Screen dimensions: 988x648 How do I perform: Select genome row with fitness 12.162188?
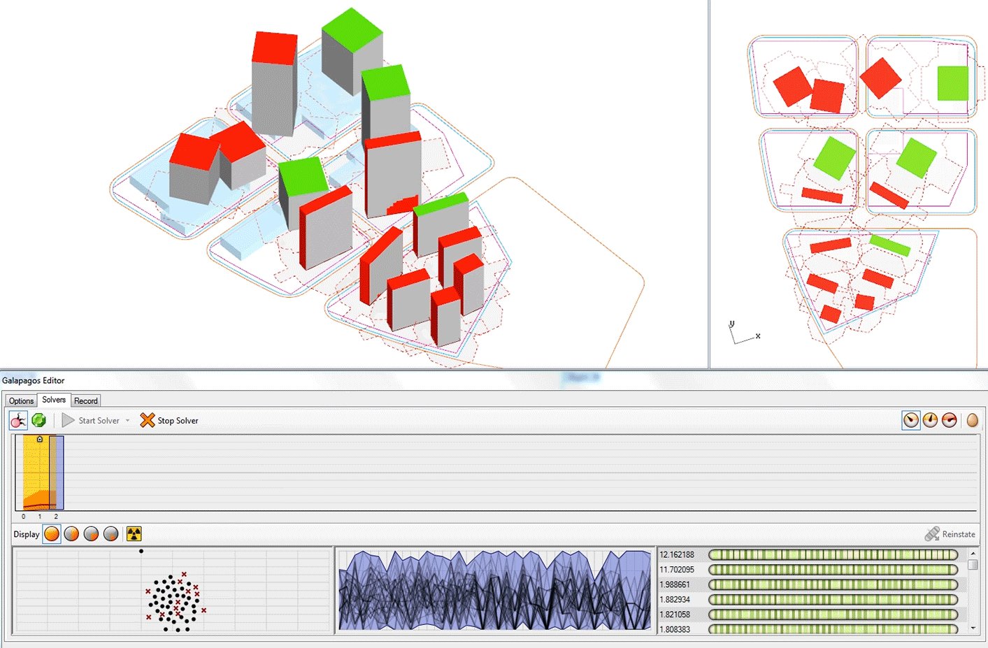coord(811,554)
